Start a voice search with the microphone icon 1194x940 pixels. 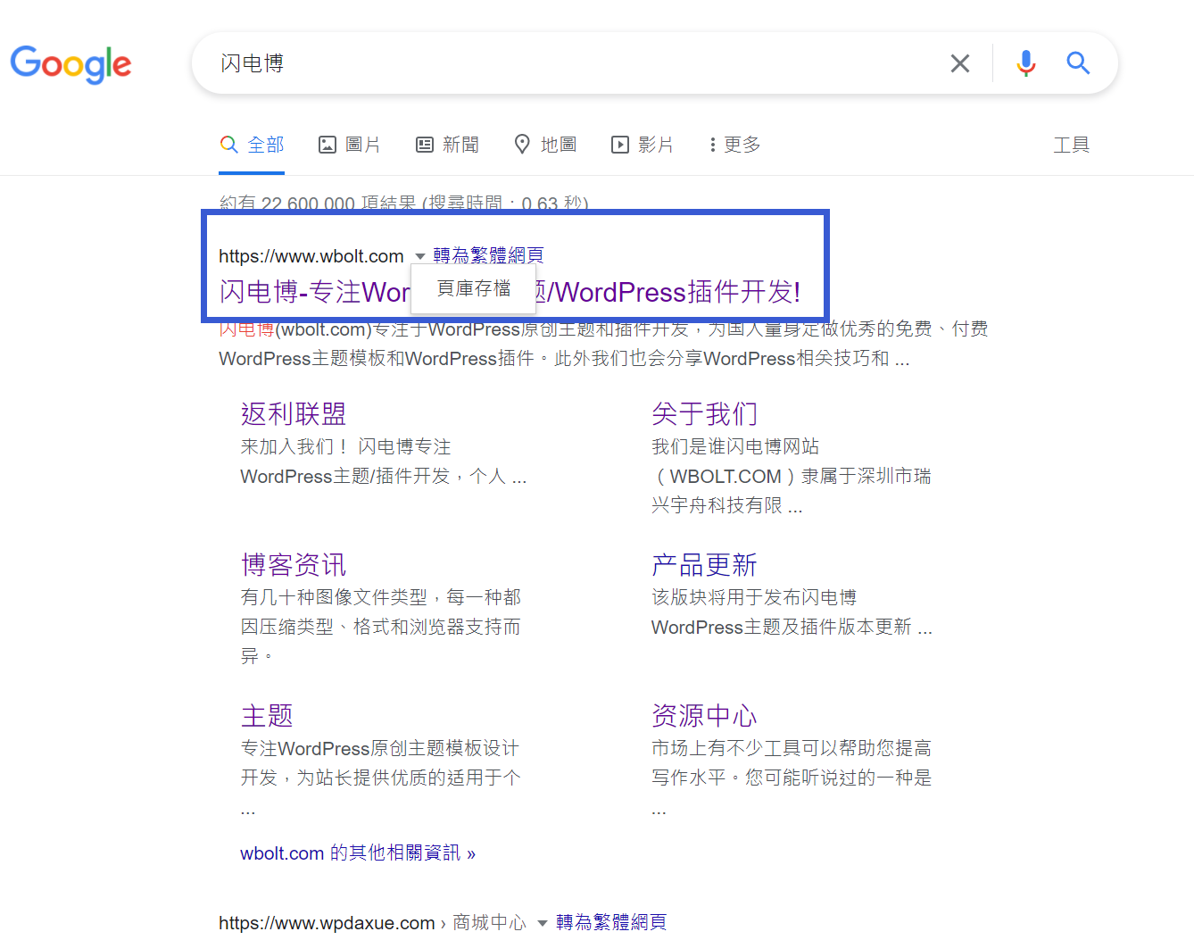[1024, 62]
